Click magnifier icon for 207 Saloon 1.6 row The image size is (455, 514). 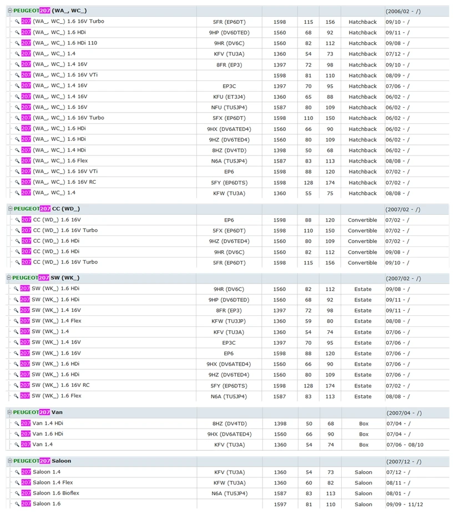(17, 504)
